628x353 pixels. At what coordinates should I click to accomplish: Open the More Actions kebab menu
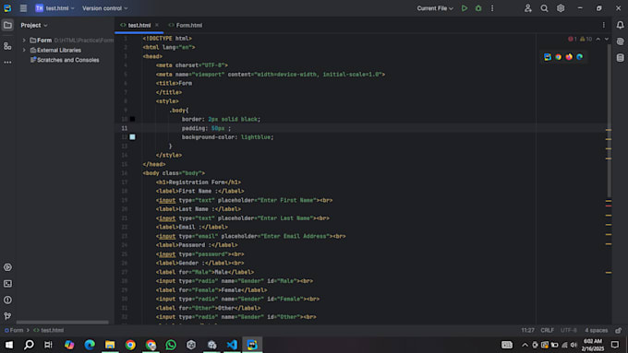click(492, 8)
